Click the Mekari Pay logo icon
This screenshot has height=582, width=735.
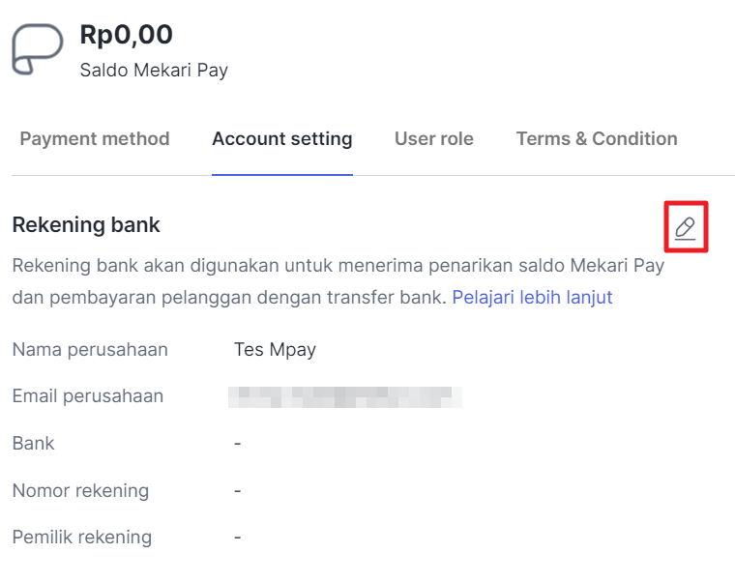tap(37, 49)
